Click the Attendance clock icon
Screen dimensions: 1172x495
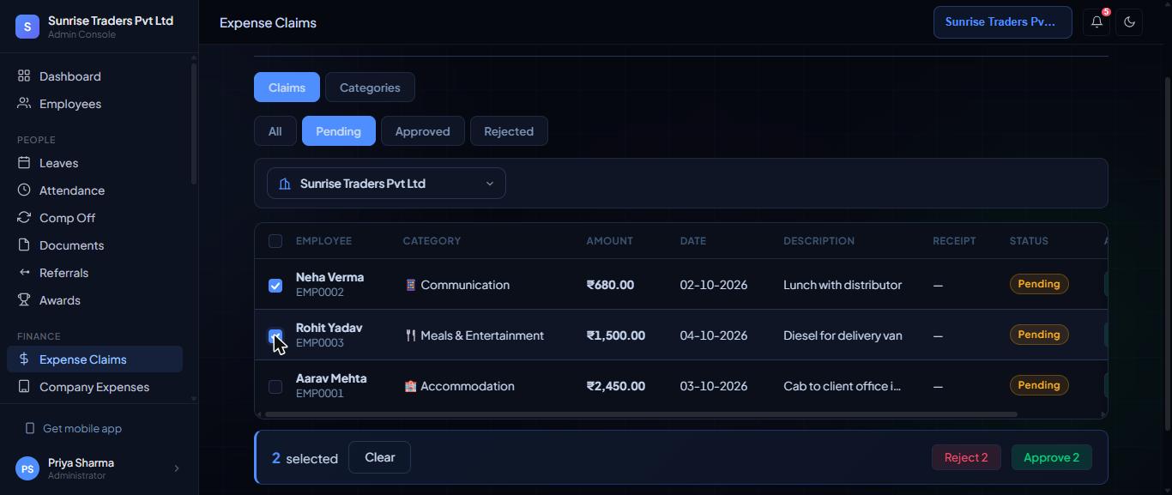[x=24, y=190]
